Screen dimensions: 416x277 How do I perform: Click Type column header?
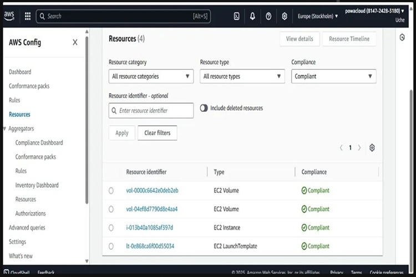click(x=219, y=172)
